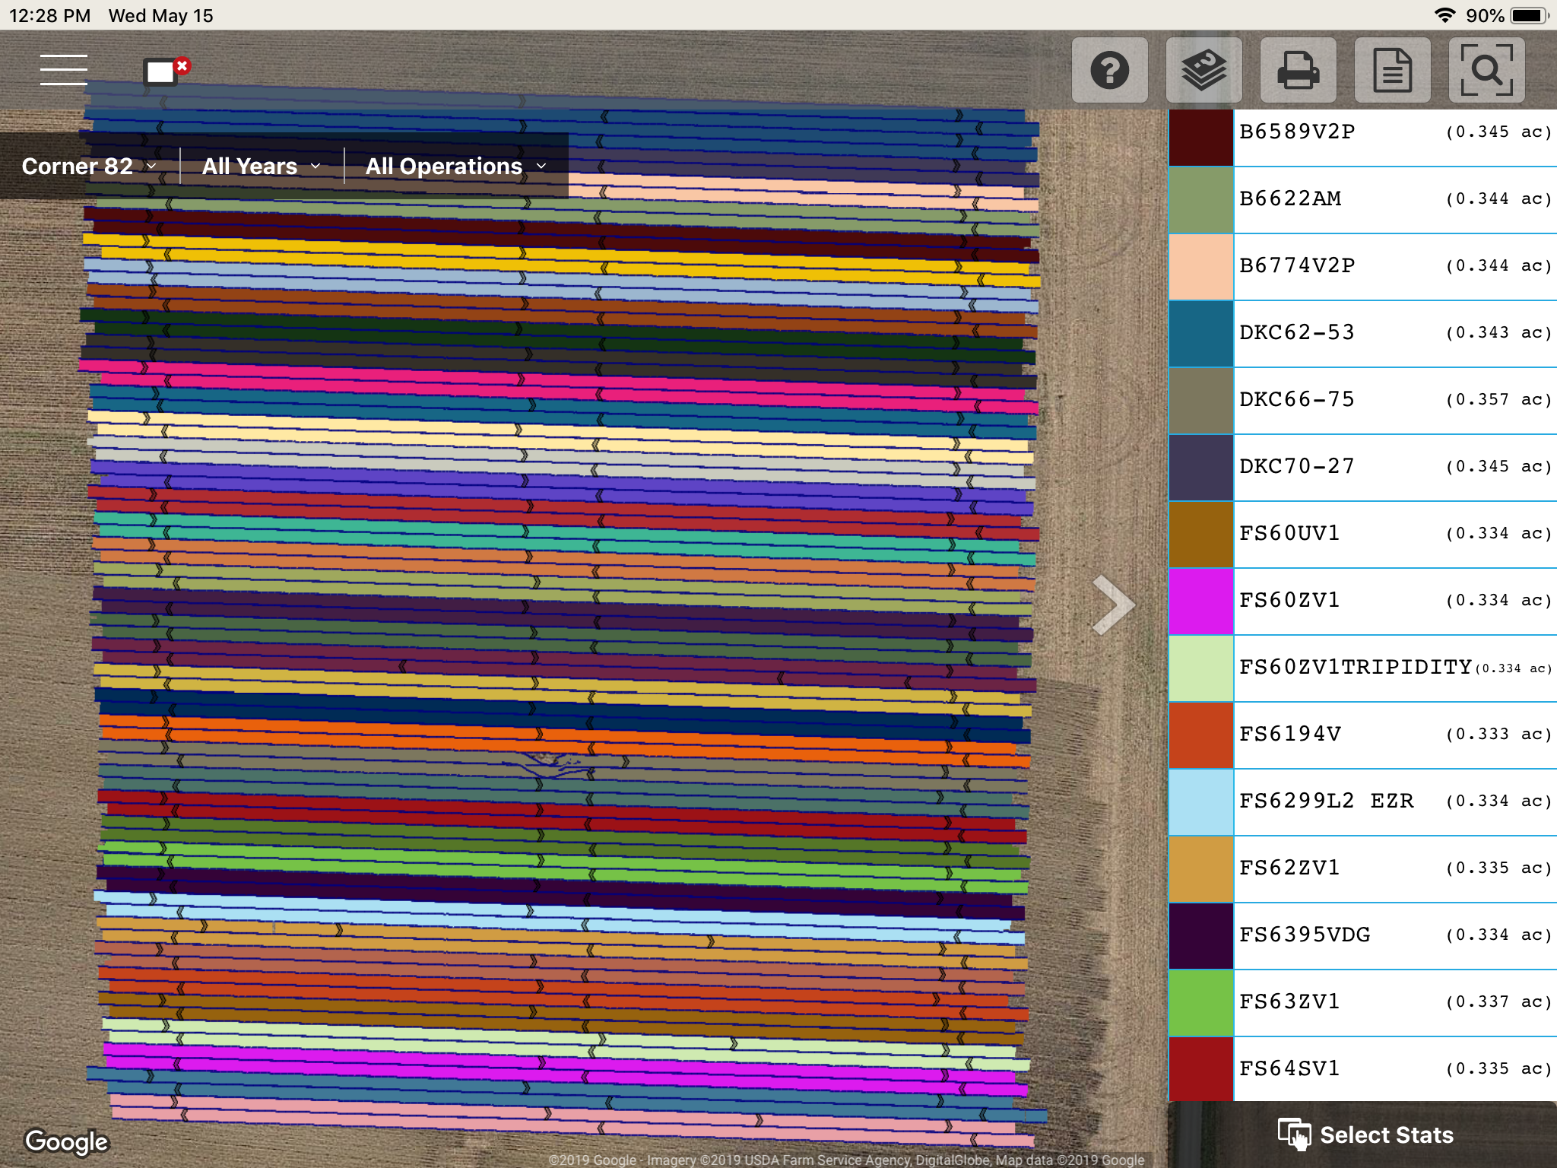
Task: Tap the battery indicator in status bar
Action: coord(1529,15)
